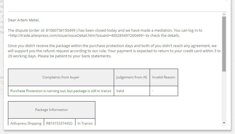Click the order id 81060736150499
This screenshot has height=134, width=235.
click(x=61, y=30)
